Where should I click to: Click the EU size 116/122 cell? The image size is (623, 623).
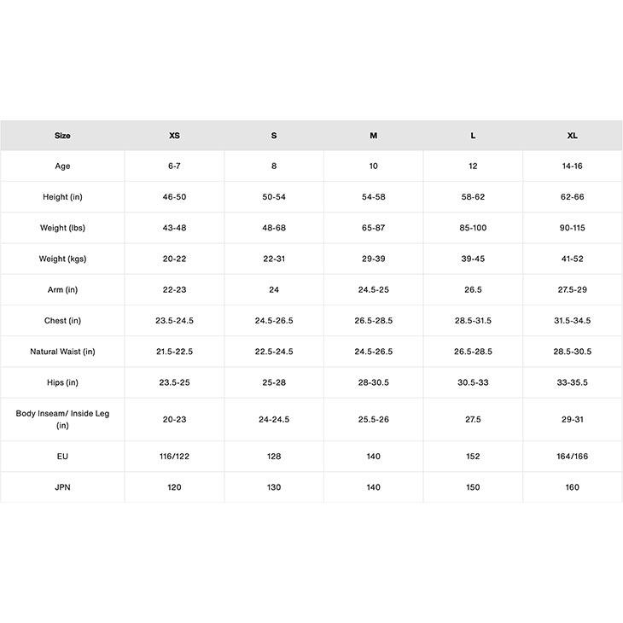(174, 457)
